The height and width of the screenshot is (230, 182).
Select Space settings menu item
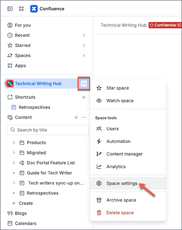tap(128, 183)
